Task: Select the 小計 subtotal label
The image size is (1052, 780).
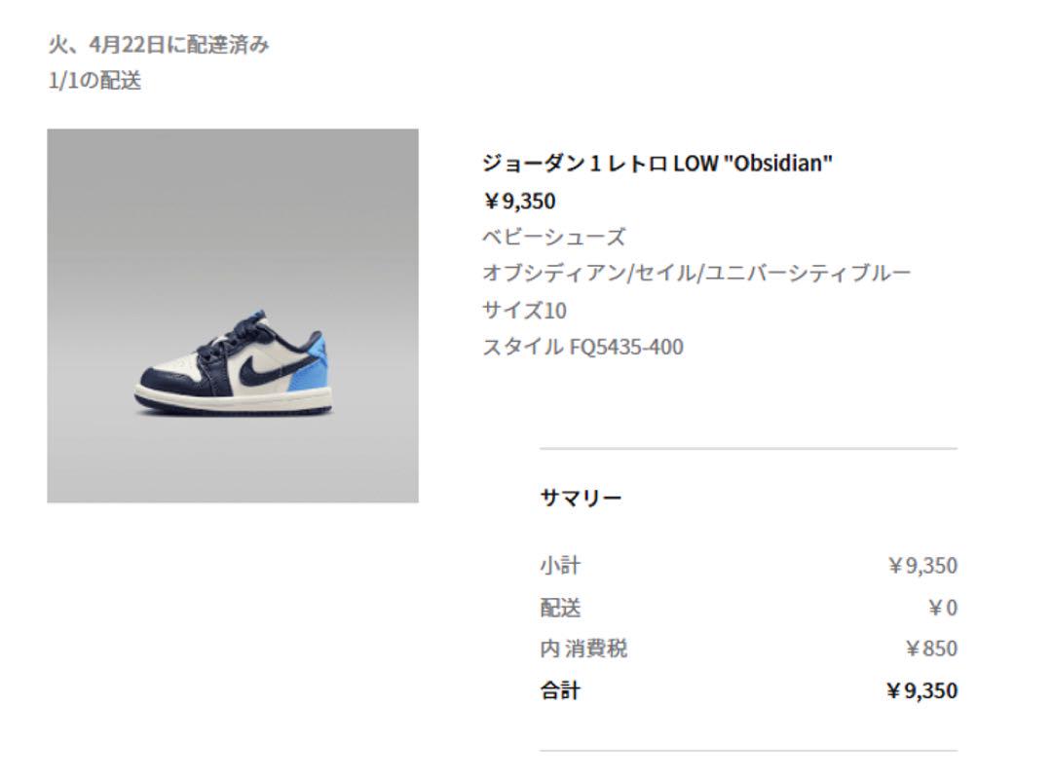Action: click(x=560, y=566)
